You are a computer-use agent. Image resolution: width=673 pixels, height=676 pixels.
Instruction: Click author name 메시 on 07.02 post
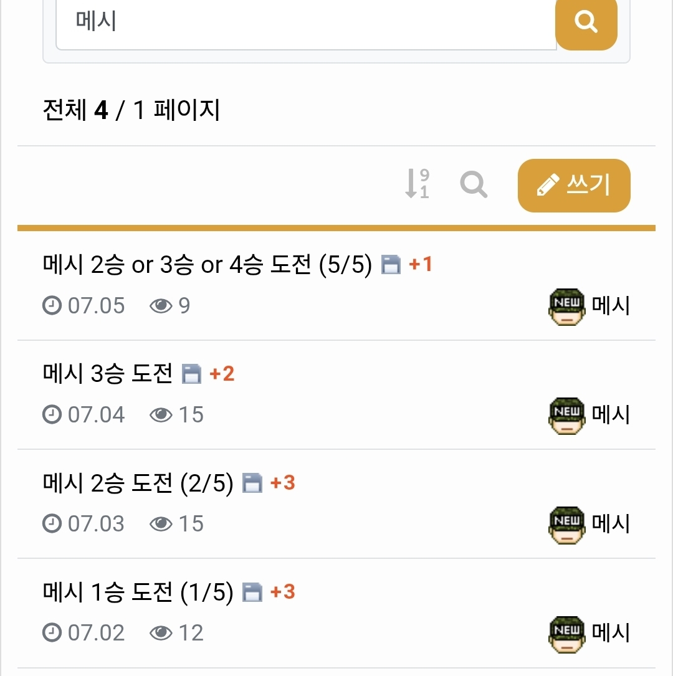tap(611, 633)
